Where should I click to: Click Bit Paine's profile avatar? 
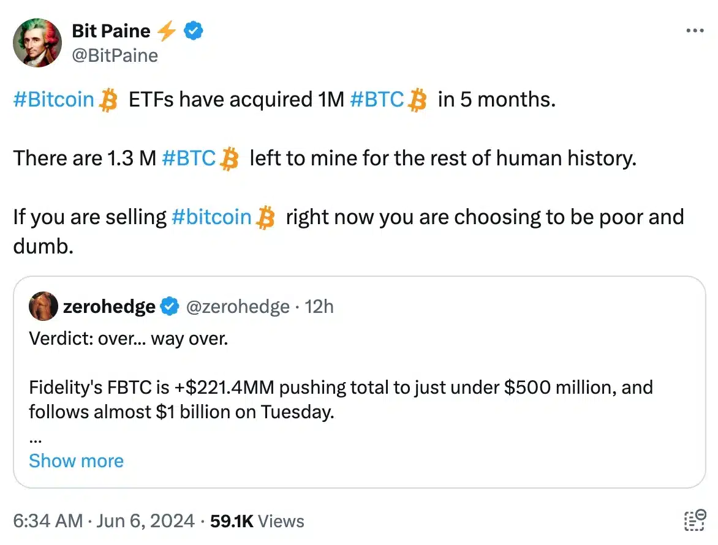click(37, 42)
